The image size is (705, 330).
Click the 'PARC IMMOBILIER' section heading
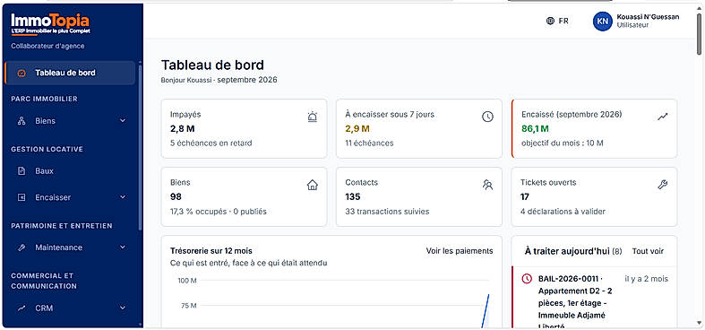pyautogui.click(x=44, y=99)
